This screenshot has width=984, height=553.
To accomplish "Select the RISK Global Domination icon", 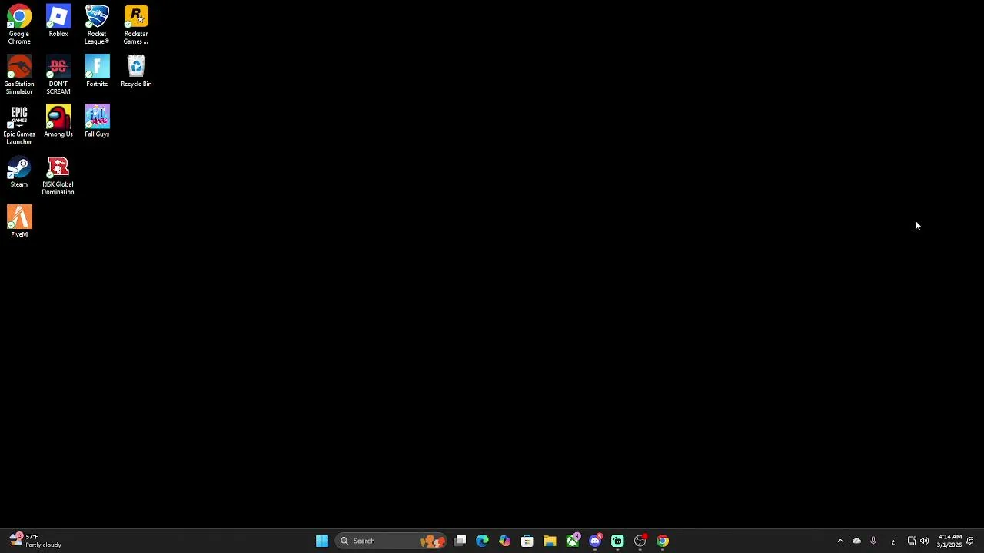I will click(x=58, y=175).
